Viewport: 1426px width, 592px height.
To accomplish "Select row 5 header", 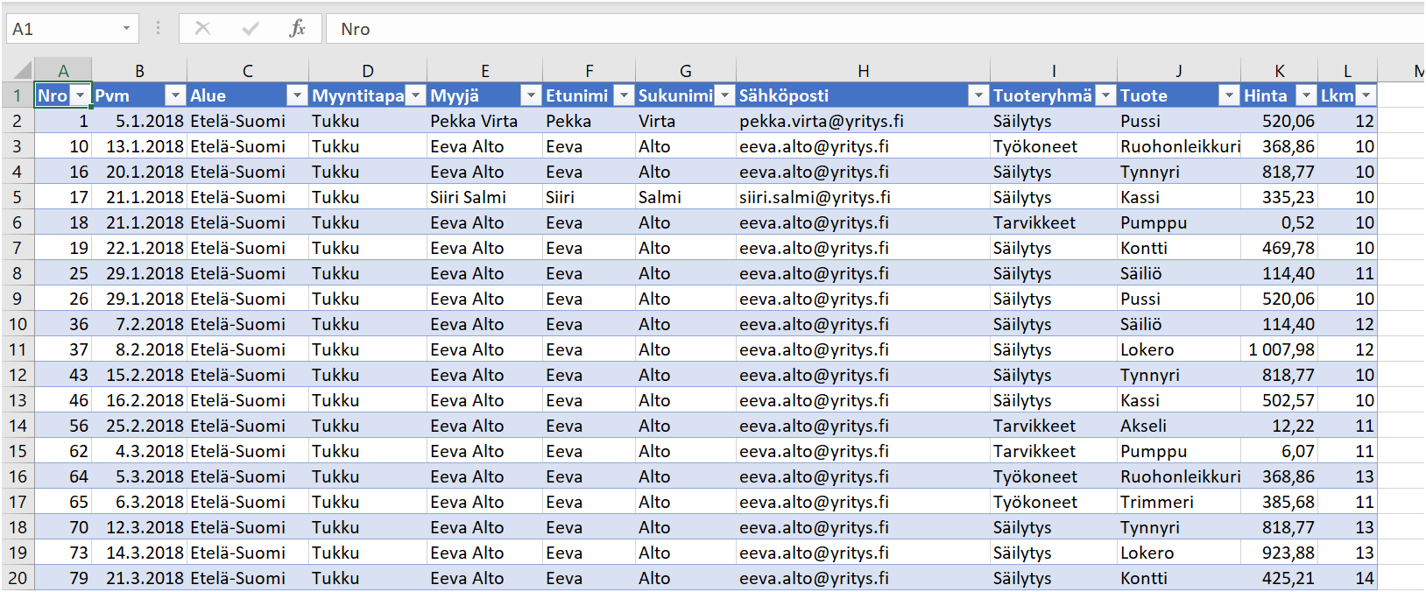I will [x=18, y=197].
